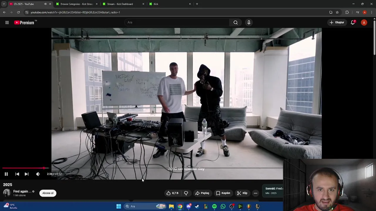Viewport: 376px width, 211px height.
Task: Select the video title 2025
Action: point(8,185)
